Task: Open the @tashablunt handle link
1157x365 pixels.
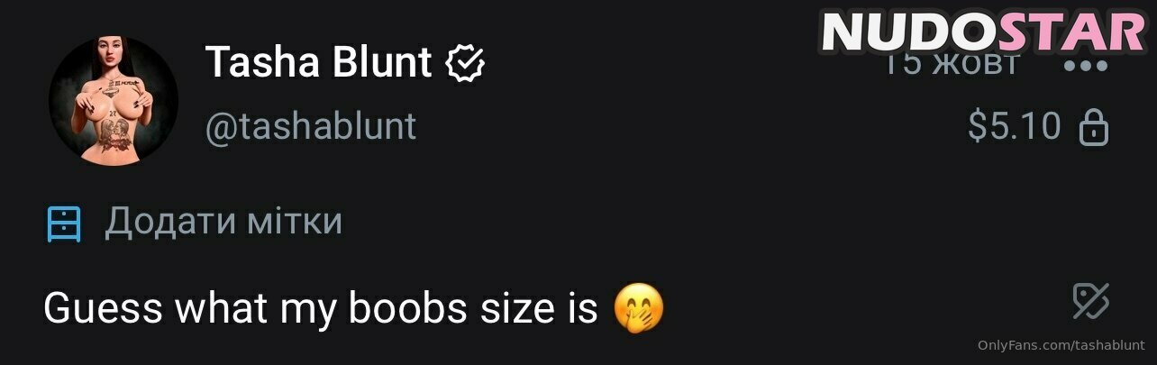Action: point(311,127)
